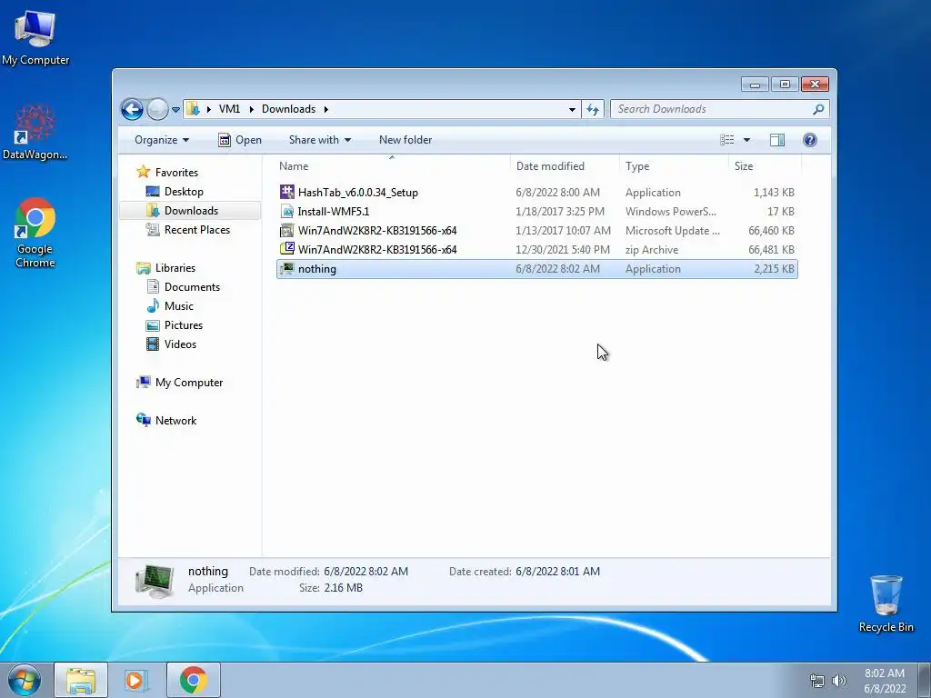The width and height of the screenshot is (931, 698).
Task: Select Downloads in the address breadcrumb
Action: pos(288,109)
